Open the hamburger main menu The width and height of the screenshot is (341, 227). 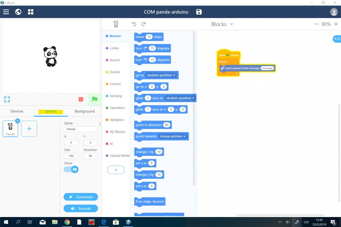click(6, 12)
